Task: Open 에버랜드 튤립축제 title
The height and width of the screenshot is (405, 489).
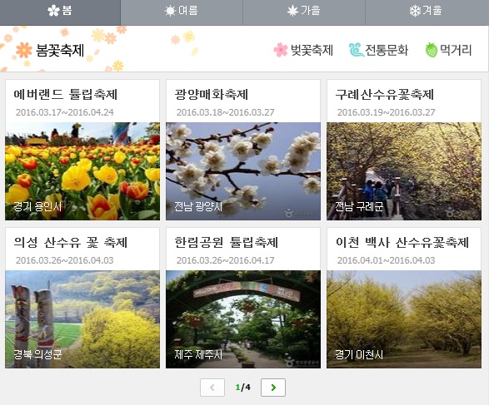Action: coord(65,94)
